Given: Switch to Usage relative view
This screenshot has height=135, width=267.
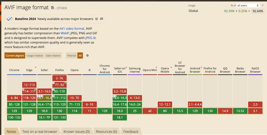Looking at the screenshot, I should [35, 56].
